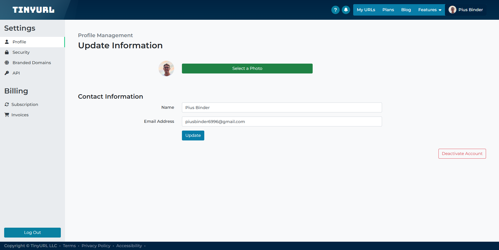Go to the Plans page

(x=388, y=10)
